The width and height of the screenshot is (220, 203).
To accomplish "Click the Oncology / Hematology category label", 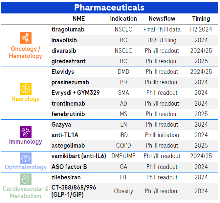I will 26,52.
